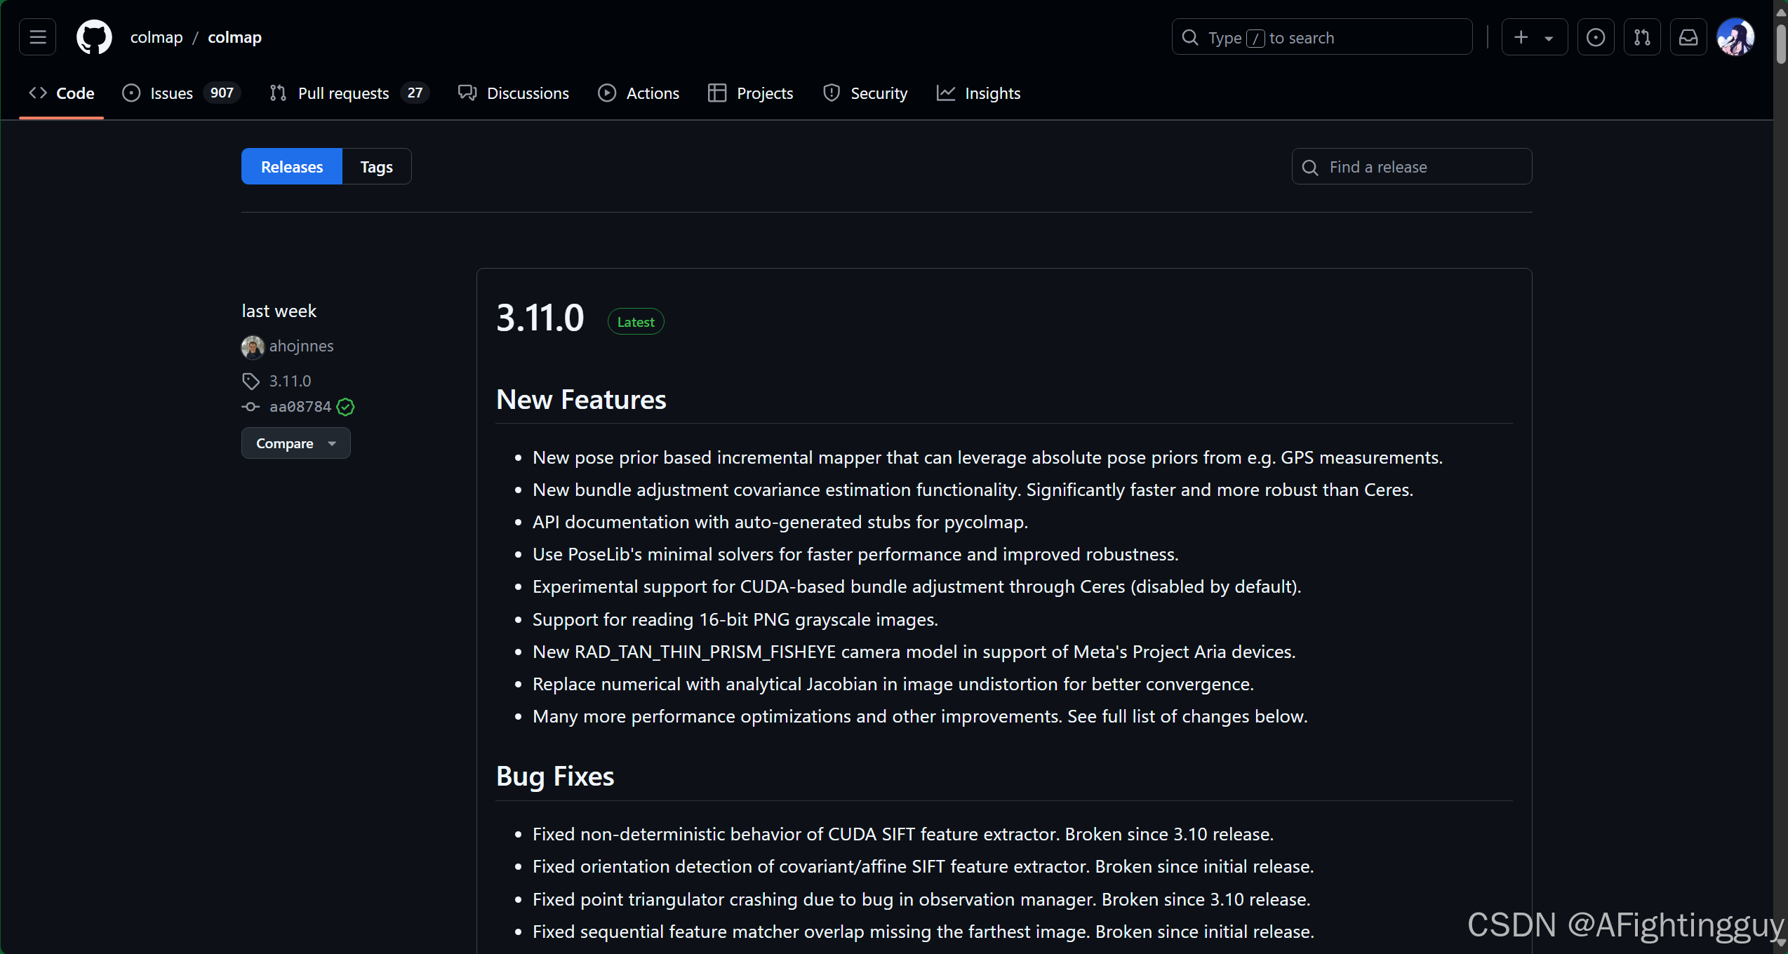Click the GitHub logo home icon

pos(94,37)
